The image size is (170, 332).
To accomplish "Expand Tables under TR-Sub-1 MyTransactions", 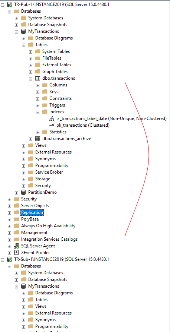I will (23, 300).
